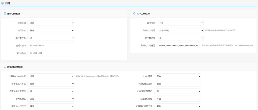Open 聊天包处罚方式 dropdown
Image resolution: width=258 pixels, height=110 pixels.
pos(51,106)
